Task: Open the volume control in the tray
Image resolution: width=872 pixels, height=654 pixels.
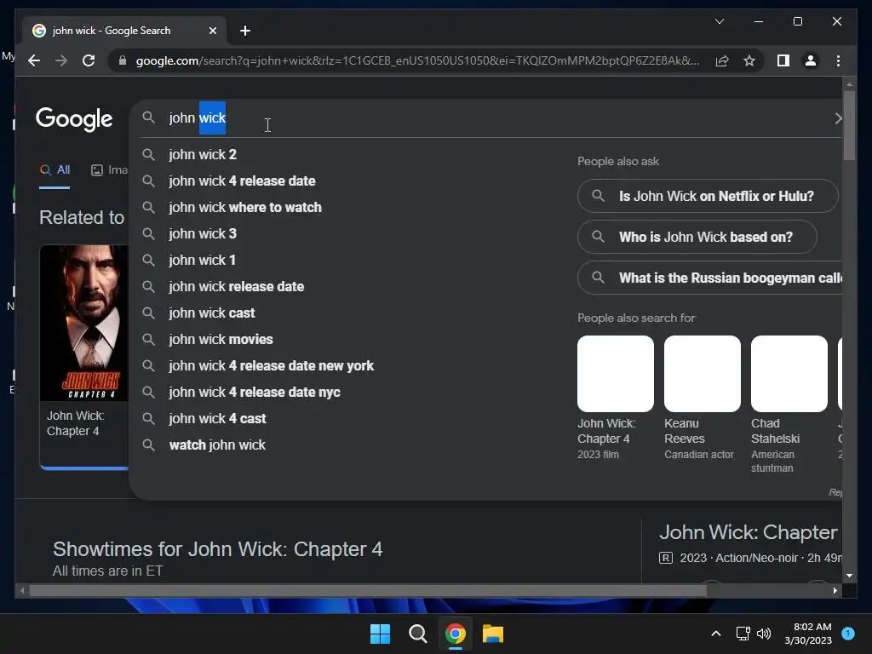Action: point(764,634)
